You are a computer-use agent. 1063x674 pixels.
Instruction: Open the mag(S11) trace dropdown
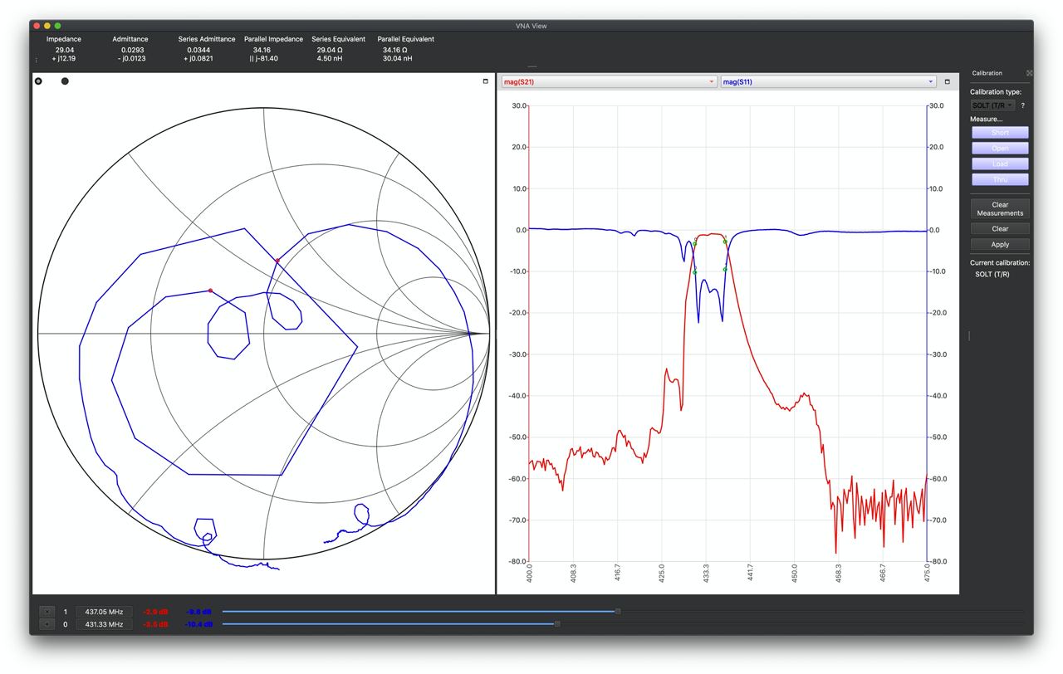click(x=828, y=82)
